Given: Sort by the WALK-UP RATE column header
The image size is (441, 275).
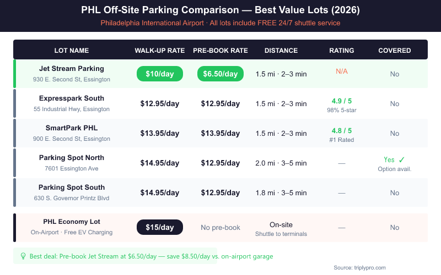Looking at the screenshot, I should [160, 51].
